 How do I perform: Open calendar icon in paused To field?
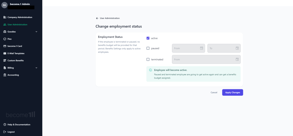coord(237,48)
